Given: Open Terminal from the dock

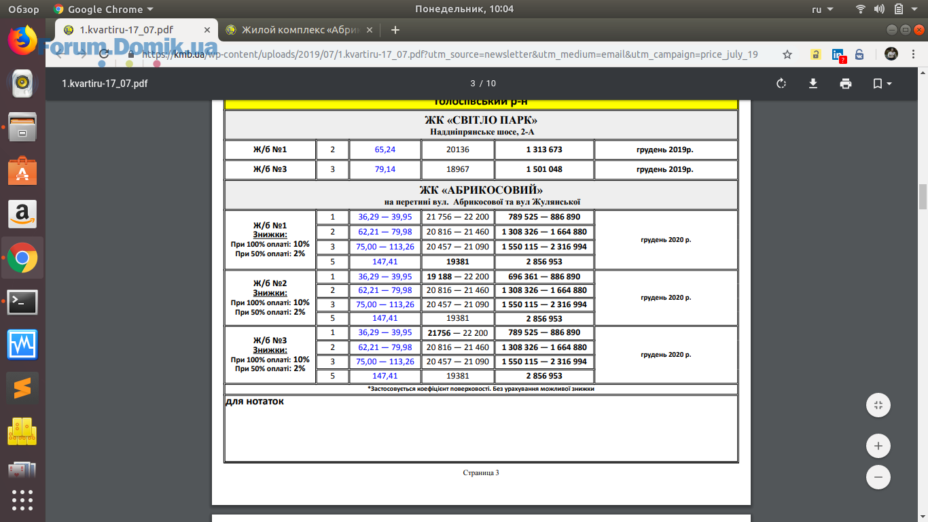Looking at the screenshot, I should click(x=22, y=302).
